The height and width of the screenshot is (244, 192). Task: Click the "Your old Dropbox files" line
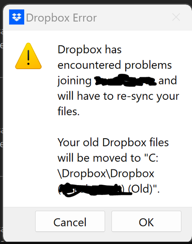pyautogui.click(x=113, y=142)
